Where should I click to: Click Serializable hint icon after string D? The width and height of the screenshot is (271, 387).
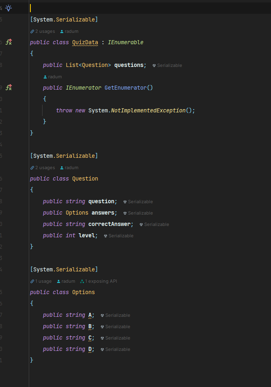point(102,349)
